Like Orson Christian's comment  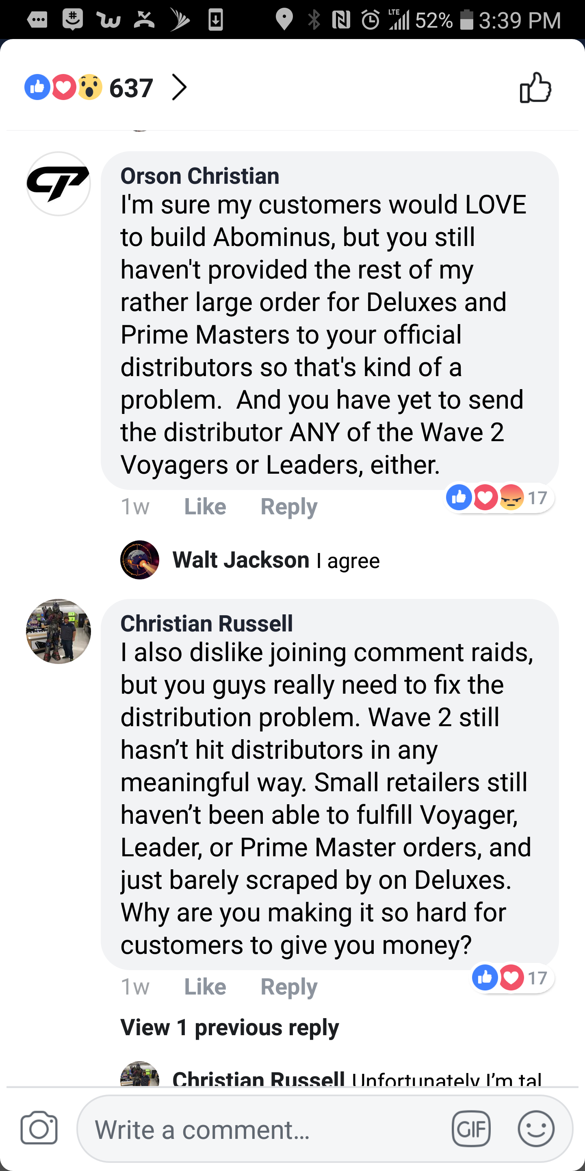(x=205, y=506)
